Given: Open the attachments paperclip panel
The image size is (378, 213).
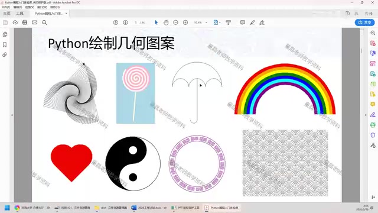Looking at the screenshot, I should 5,55.
